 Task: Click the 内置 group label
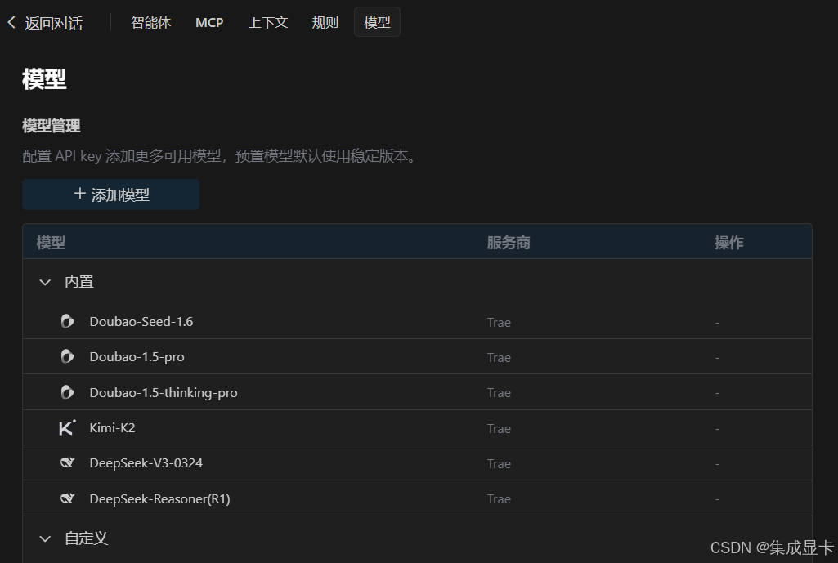79,281
